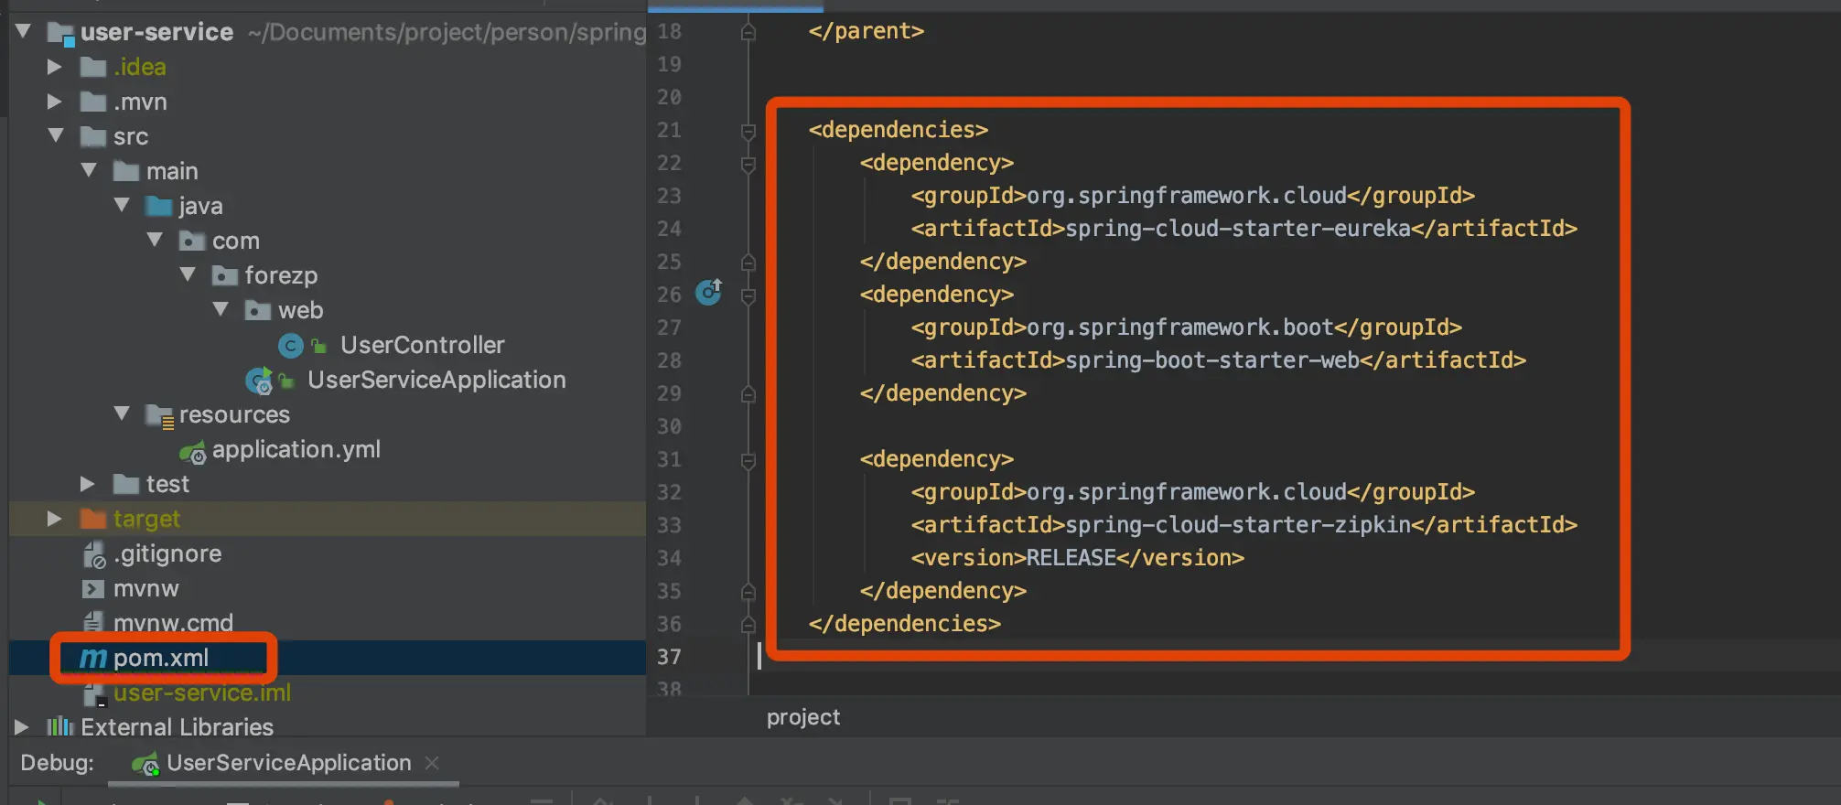Viewport: 1841px width, 805px height.
Task: Close the UserServiceApplication debug tab
Action: (433, 763)
